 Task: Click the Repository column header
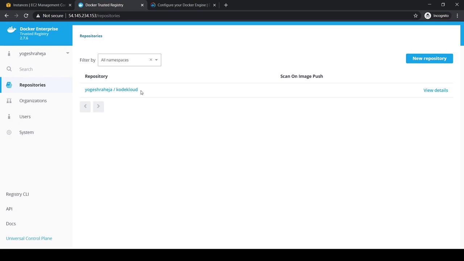[96, 76]
